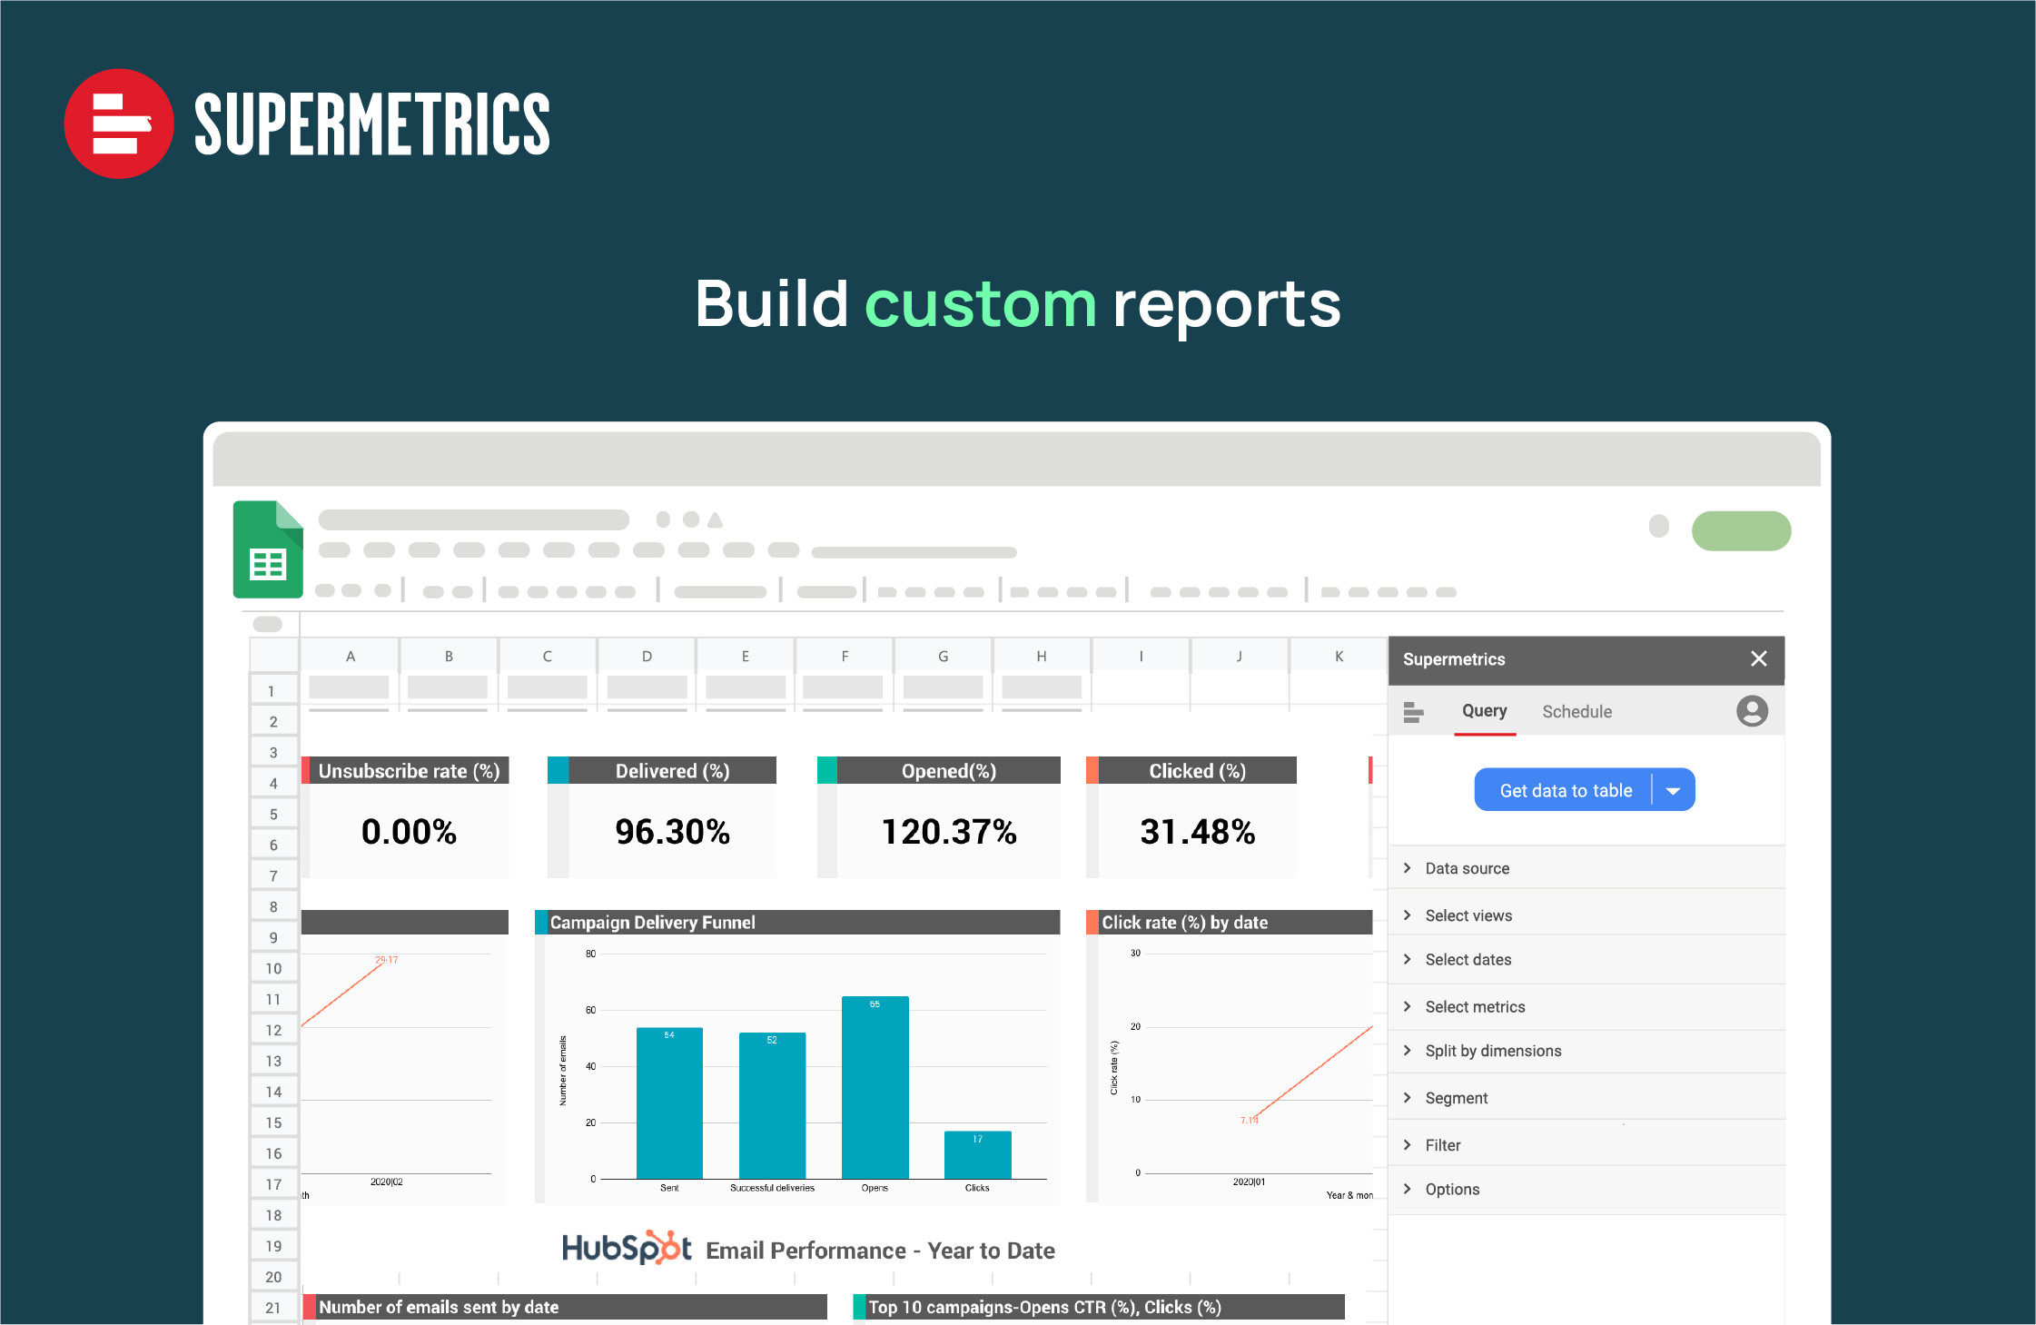This screenshot has width=2036, height=1325.
Task: Switch to the Schedule tab
Action: (1576, 711)
